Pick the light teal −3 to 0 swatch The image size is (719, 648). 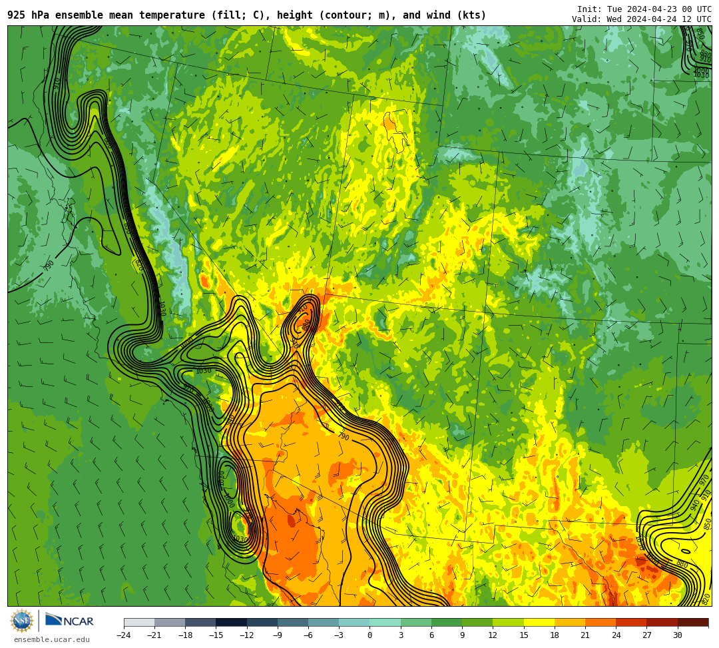coord(354,622)
